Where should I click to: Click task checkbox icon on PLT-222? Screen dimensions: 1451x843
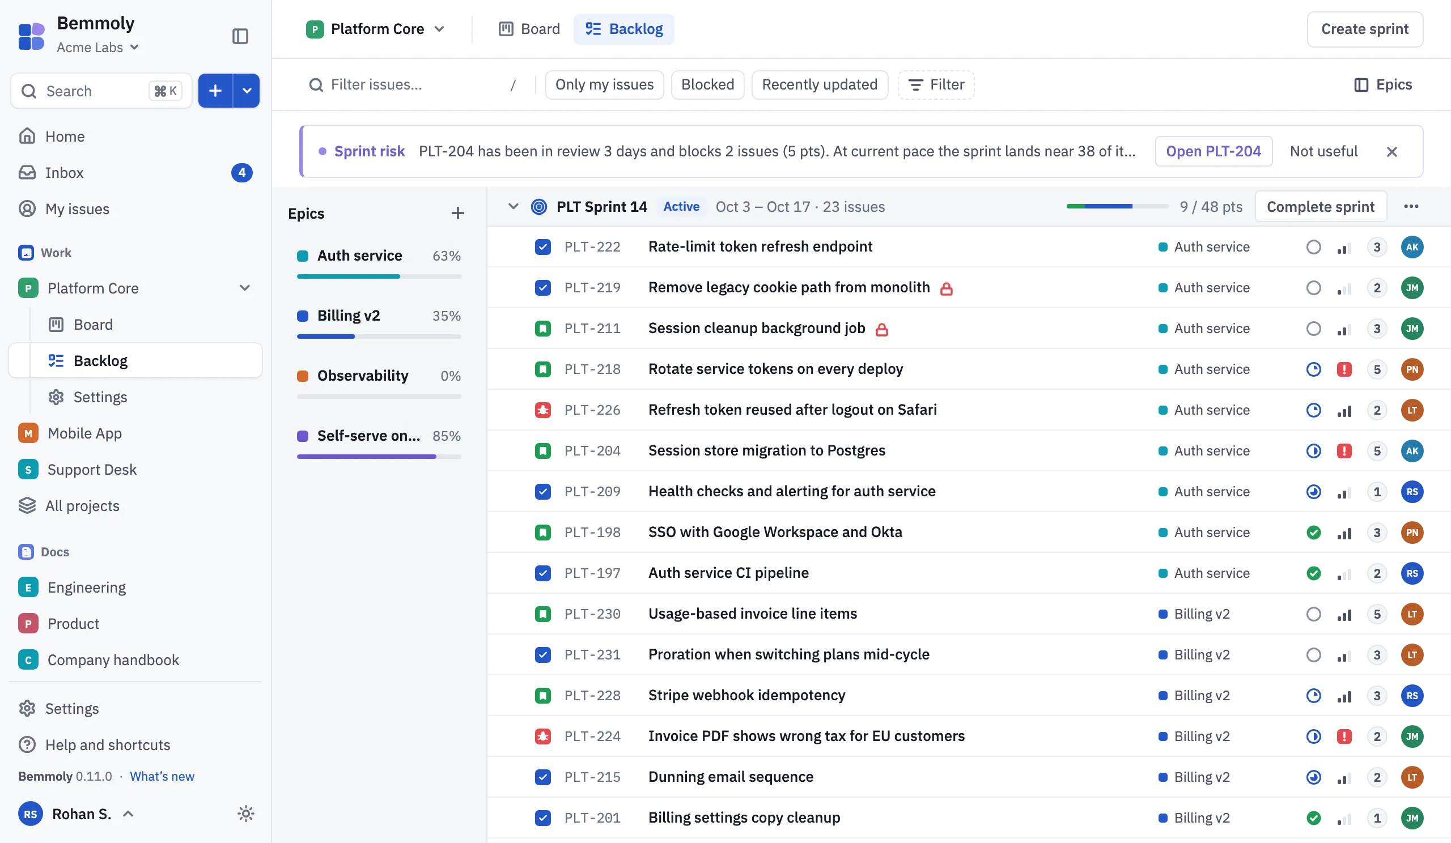(543, 248)
